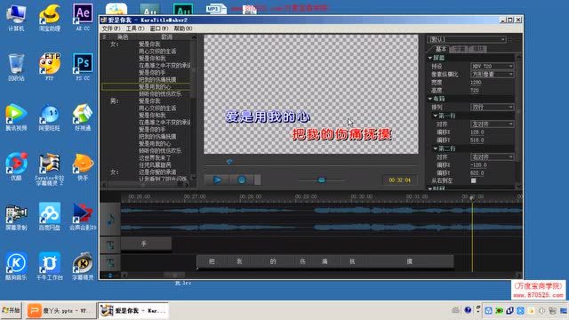
Task: Launch After Effects CC desktop icon
Action: [83, 17]
